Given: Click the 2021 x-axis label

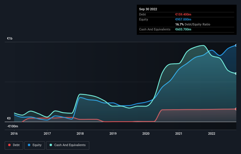Looking at the screenshot, I should 179,134.
